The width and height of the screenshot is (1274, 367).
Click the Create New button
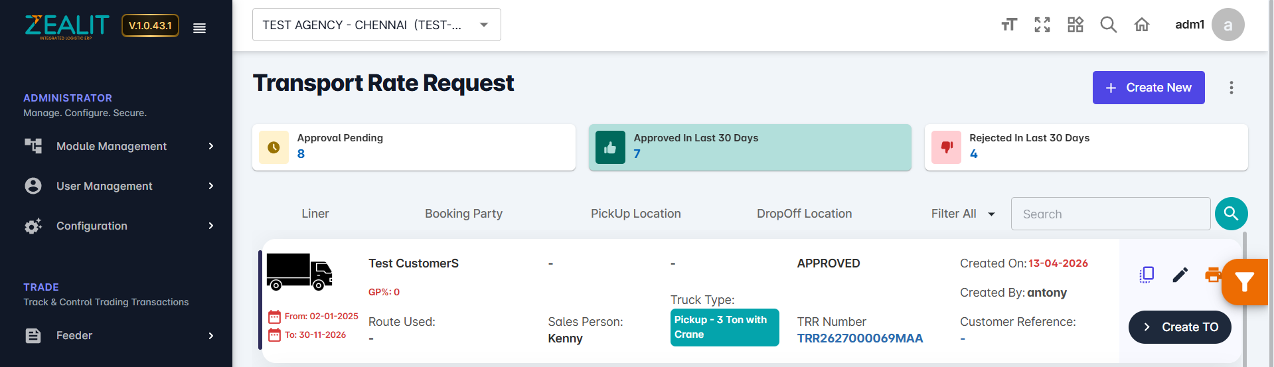[1148, 88]
